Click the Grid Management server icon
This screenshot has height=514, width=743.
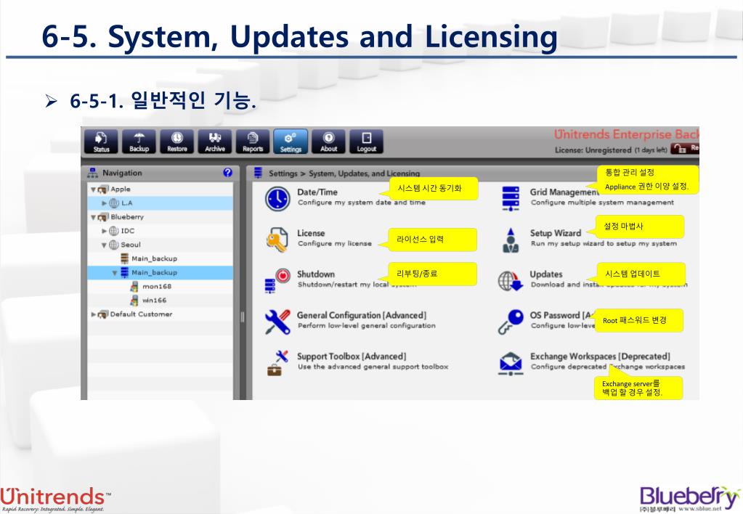pyautogui.click(x=511, y=198)
